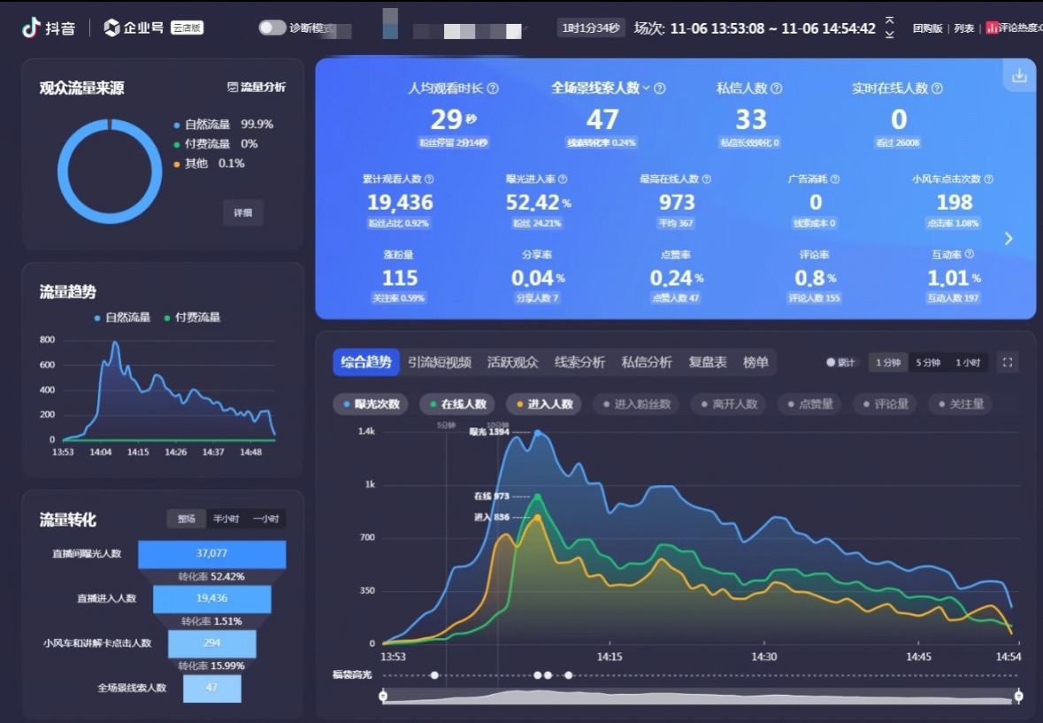Click the 详细 button under traffic sources

[242, 213]
